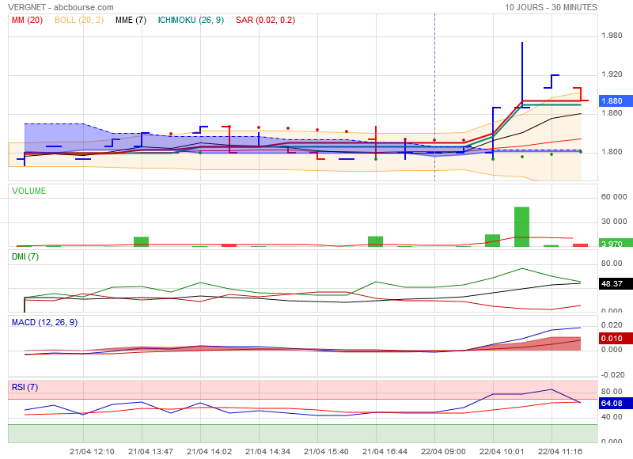Screen dimensions: 633x459
Task: Click the 10 JOURS - 30 MINUTES label
Action: [551, 7]
